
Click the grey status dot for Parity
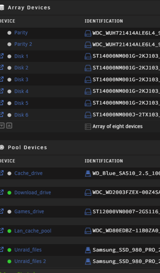9,33
